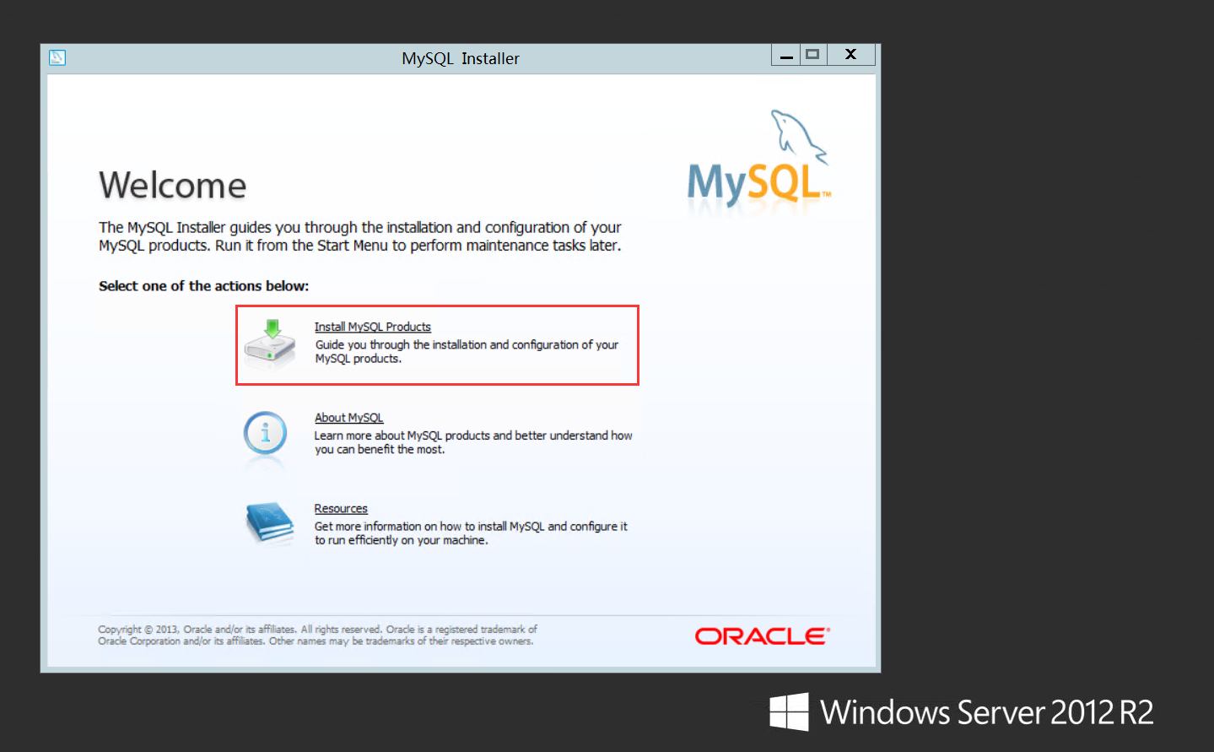Click the 'Get more information on how' description
Screen dimensions: 1214x752
tap(471, 533)
